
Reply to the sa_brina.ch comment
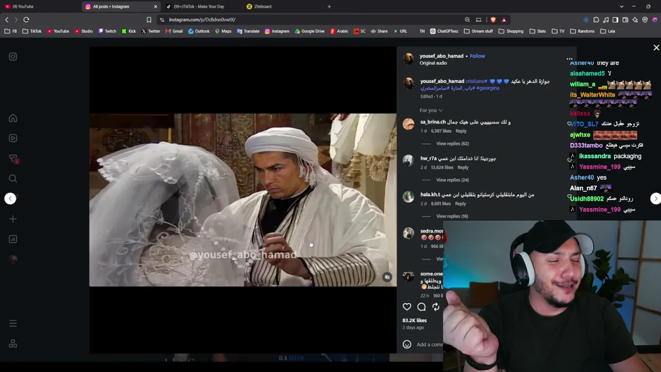coord(461,131)
